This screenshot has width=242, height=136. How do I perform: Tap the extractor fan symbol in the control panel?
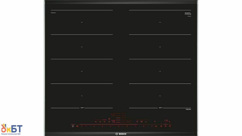pos(104,121)
